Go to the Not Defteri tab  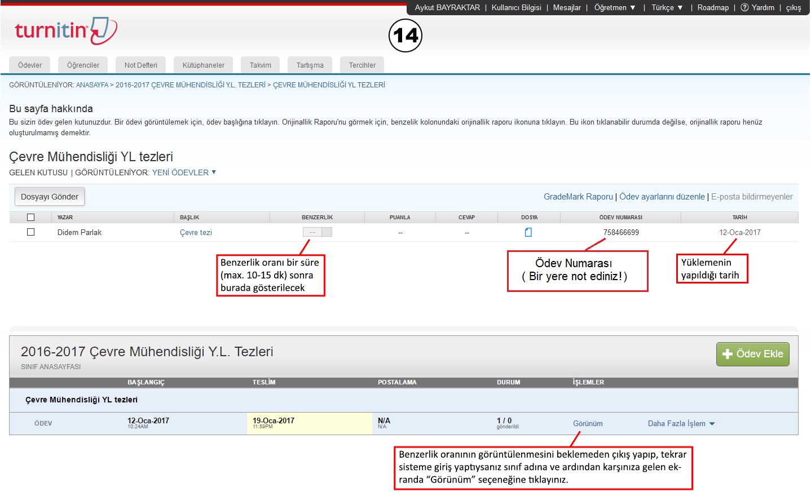click(x=141, y=65)
